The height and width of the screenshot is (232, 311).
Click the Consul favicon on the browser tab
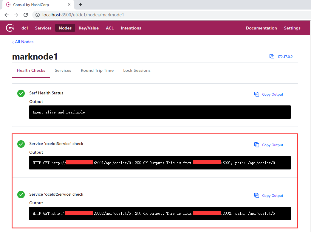tap(8, 4)
